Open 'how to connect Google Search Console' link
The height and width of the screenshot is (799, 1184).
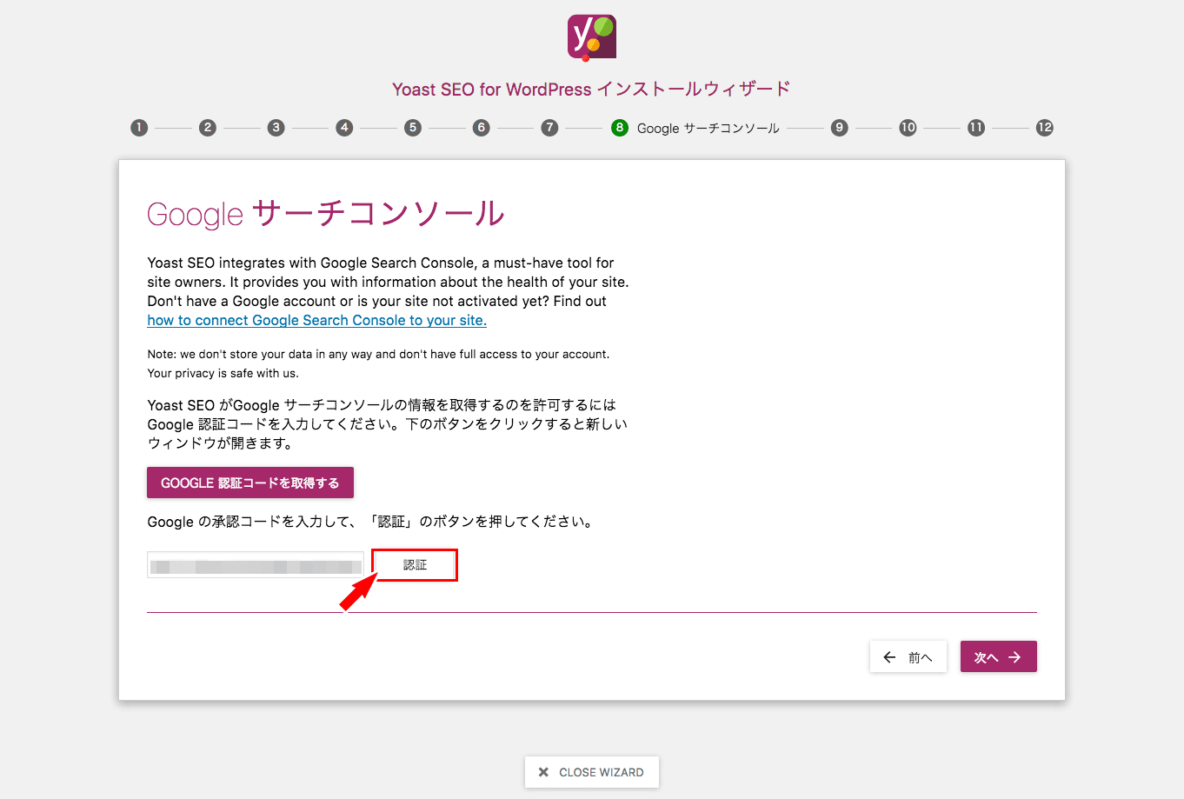point(317,320)
